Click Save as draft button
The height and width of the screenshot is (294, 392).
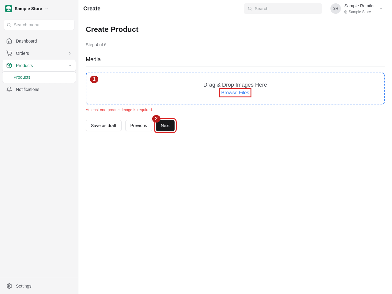pyautogui.click(x=104, y=126)
